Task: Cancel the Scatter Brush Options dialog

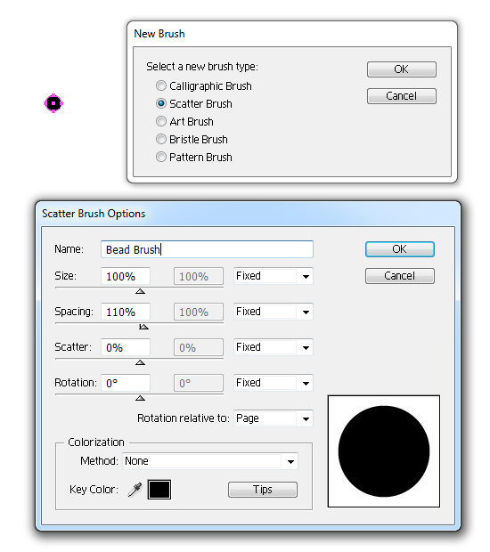Action: pos(400,276)
